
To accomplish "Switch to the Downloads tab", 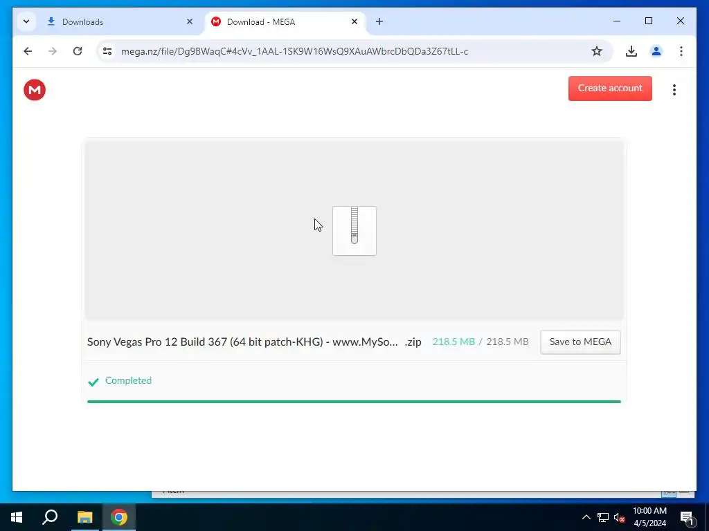I will click(118, 21).
